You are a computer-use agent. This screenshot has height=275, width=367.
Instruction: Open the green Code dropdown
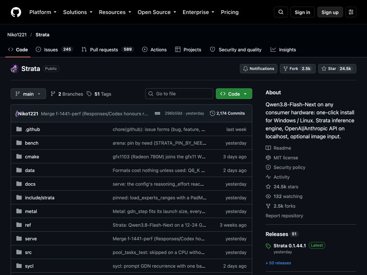234,94
